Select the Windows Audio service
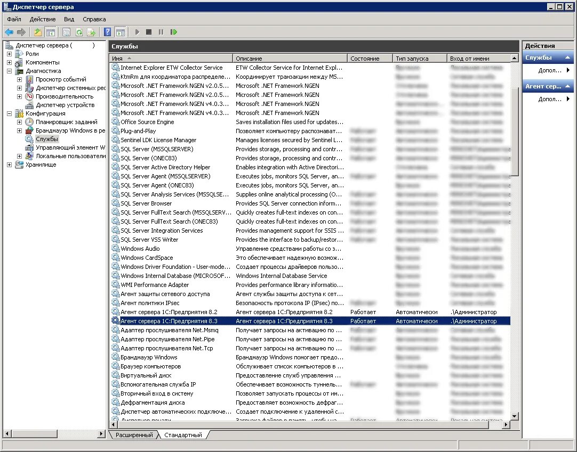577x452 pixels. [310, 249]
